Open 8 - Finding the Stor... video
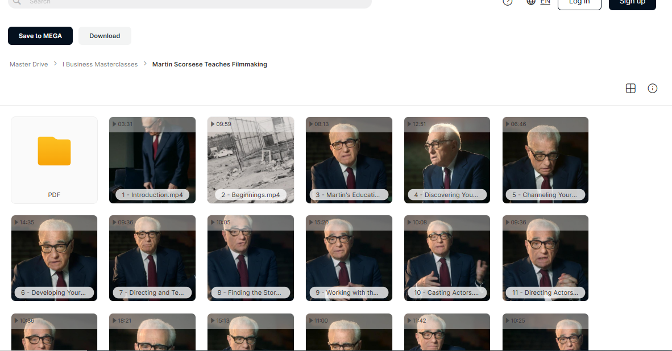This screenshot has height=351, width=672. [251, 258]
